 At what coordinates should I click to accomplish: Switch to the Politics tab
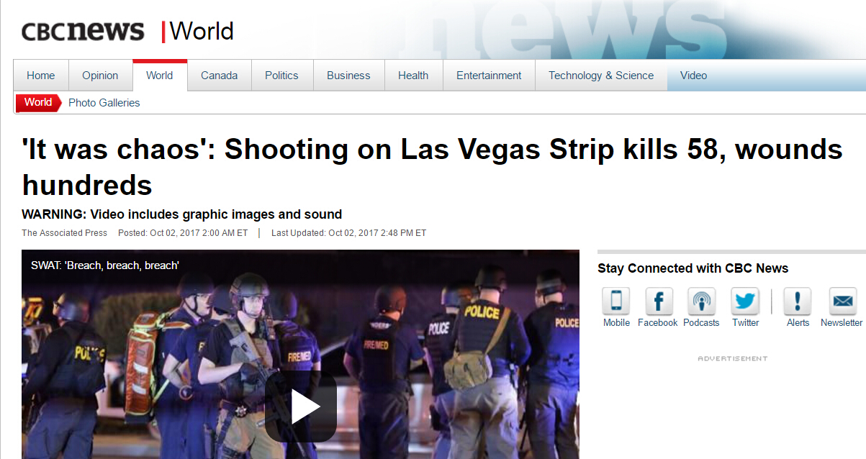click(x=281, y=76)
